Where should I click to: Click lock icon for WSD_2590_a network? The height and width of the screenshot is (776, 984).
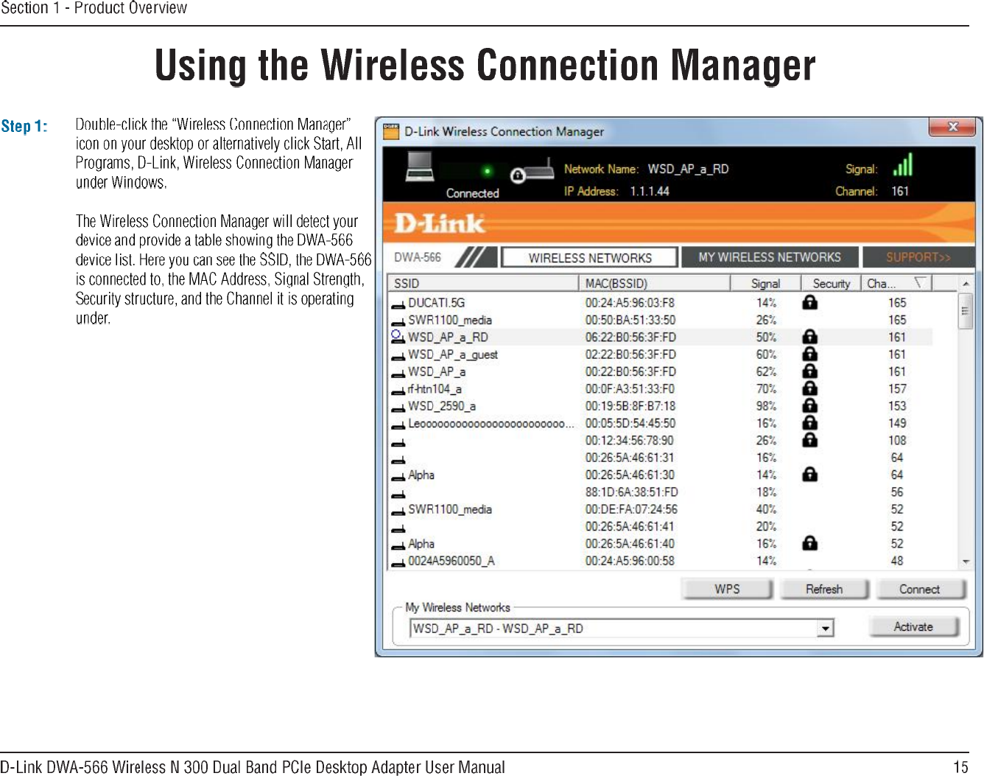point(809,406)
